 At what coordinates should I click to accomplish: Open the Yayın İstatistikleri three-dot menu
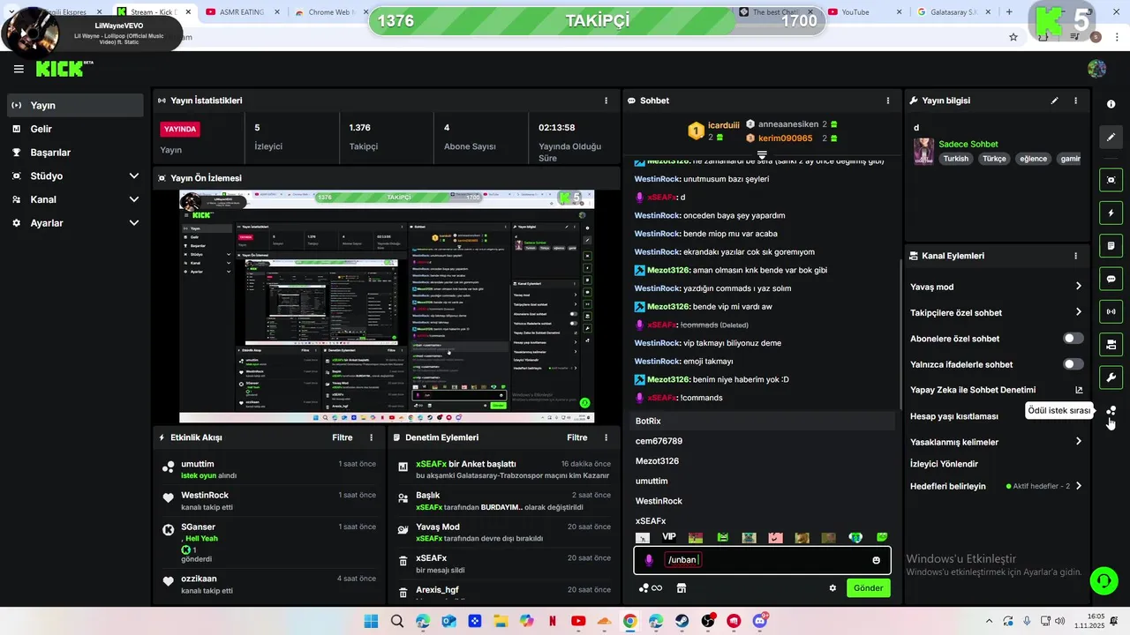[606, 101]
